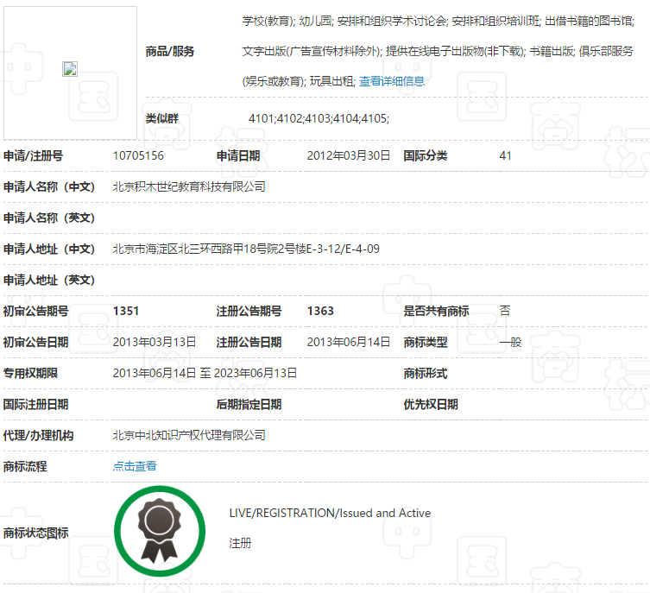Click LIVE/REGISTRATION/Issued and Active status text

[330, 513]
